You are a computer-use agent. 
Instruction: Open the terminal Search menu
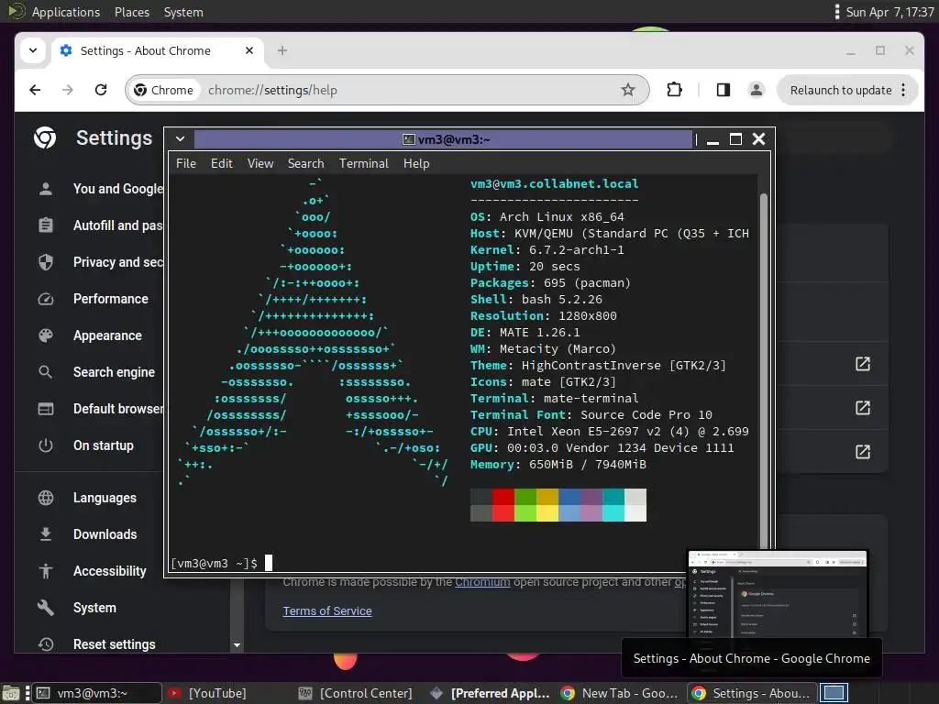click(305, 163)
